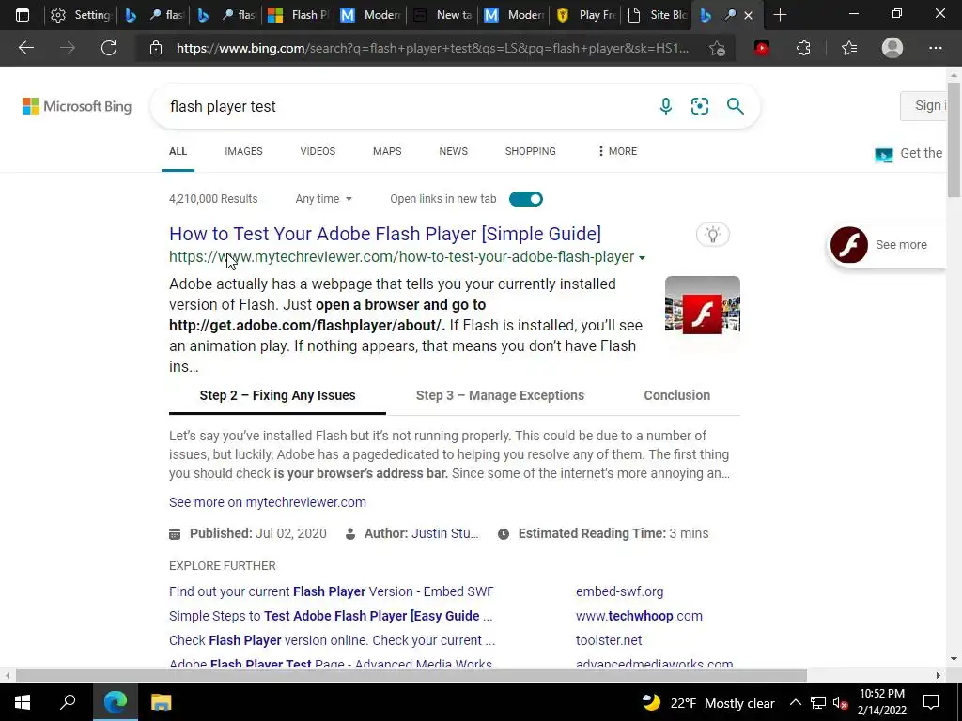Viewport: 962px width, 721px height.
Task: Open How to Test Your Adobe Flash Player result
Action: click(x=385, y=234)
